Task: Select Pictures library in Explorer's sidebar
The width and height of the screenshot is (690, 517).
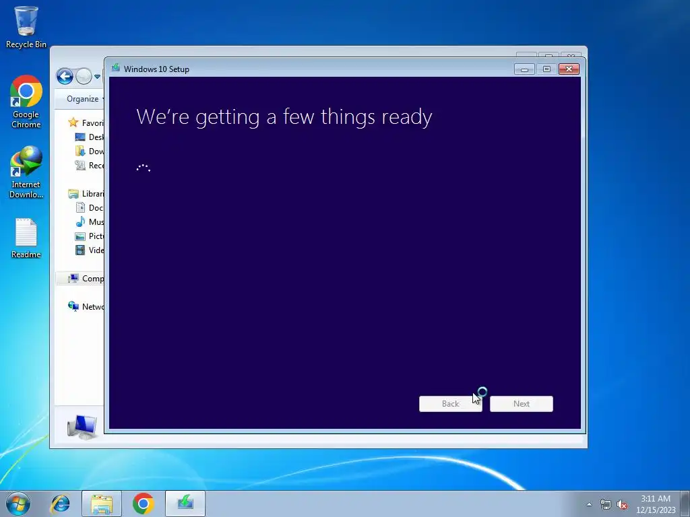Action: pyautogui.click(x=90, y=236)
